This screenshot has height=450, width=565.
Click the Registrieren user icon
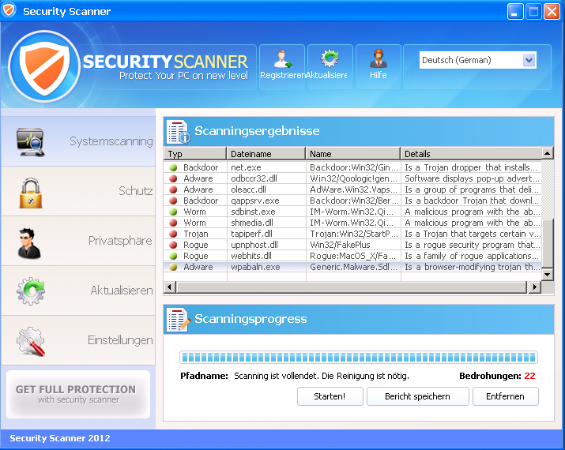(283, 59)
